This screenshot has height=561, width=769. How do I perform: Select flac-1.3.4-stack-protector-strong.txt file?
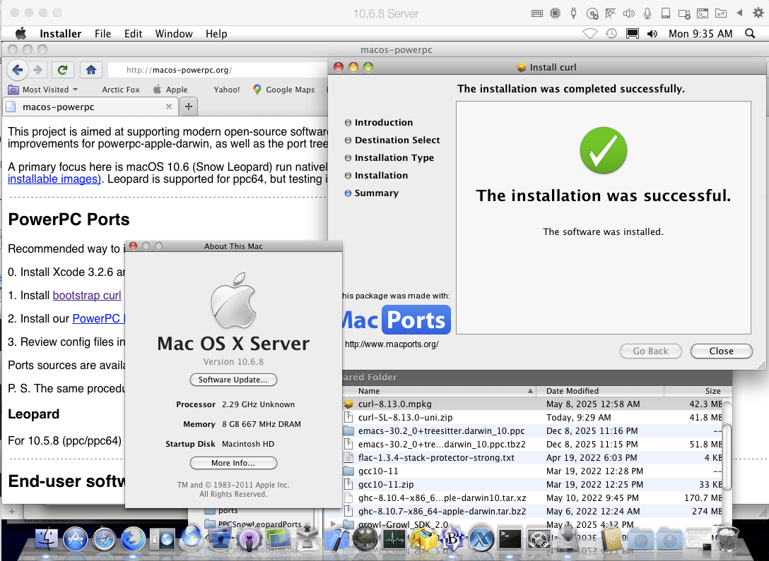pos(532,458)
